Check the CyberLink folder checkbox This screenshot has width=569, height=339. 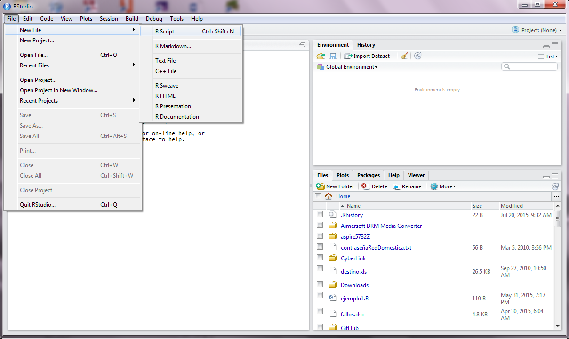[320, 258]
